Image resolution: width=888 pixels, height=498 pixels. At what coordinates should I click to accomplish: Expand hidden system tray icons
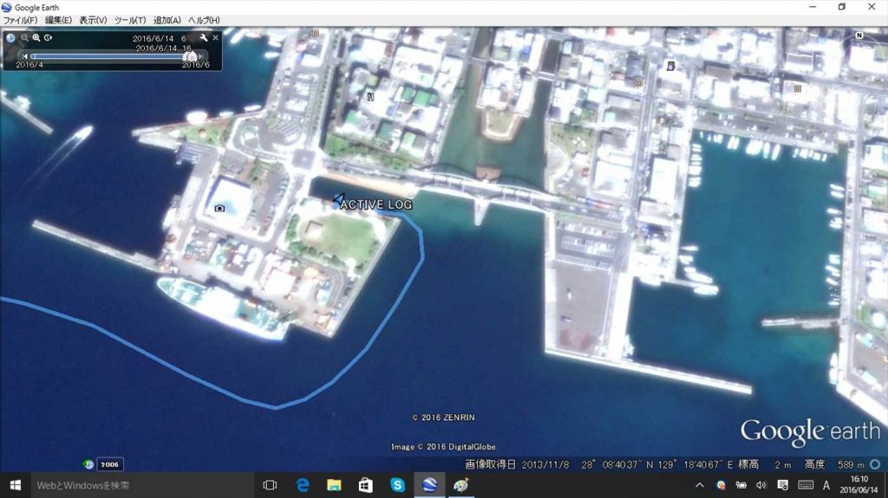(701, 485)
